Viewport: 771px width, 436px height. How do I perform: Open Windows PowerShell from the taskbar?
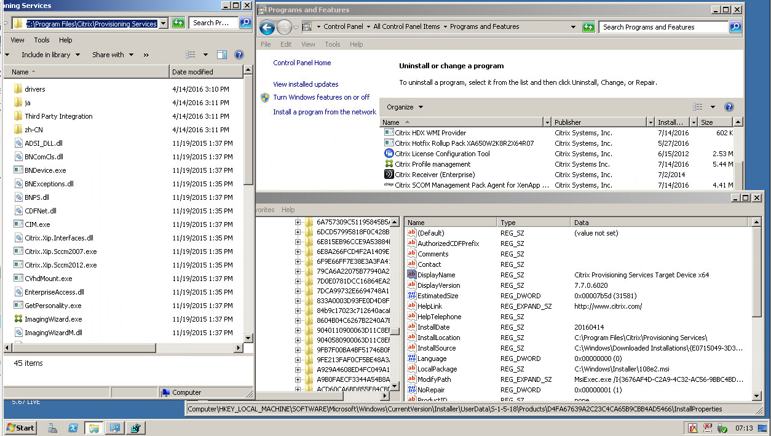pyautogui.click(x=73, y=428)
